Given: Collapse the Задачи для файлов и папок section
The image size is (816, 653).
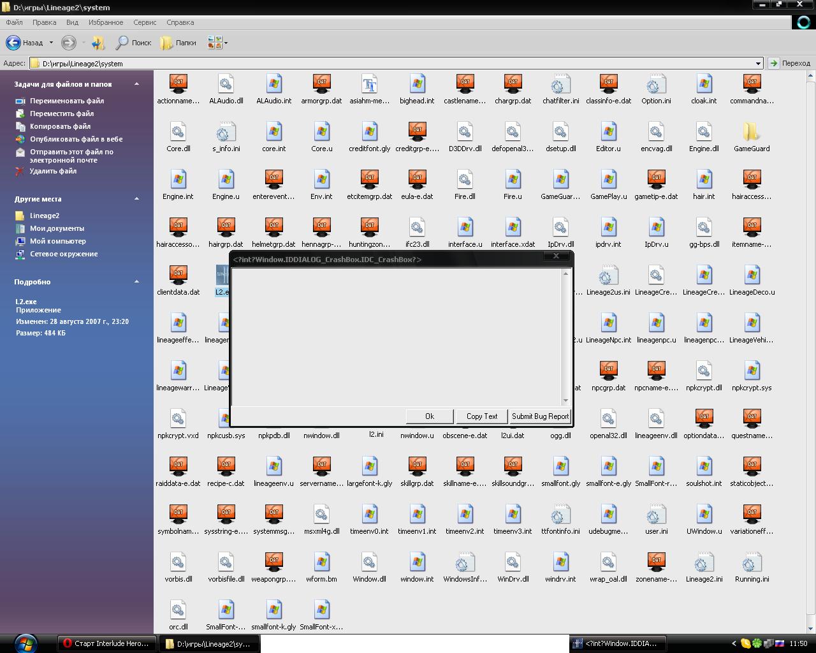Looking at the screenshot, I should coord(136,84).
